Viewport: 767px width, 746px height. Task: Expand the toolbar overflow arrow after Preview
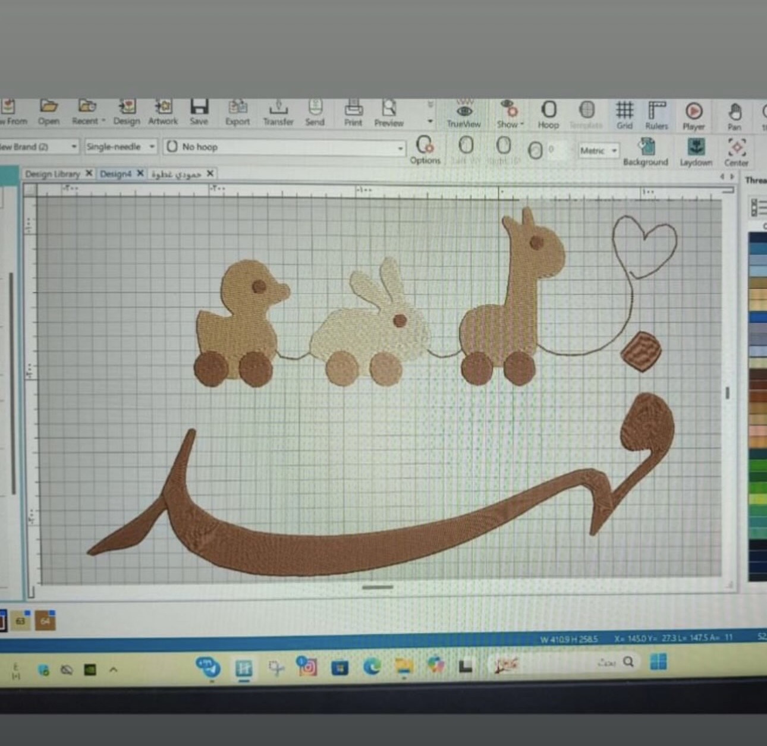(x=430, y=122)
